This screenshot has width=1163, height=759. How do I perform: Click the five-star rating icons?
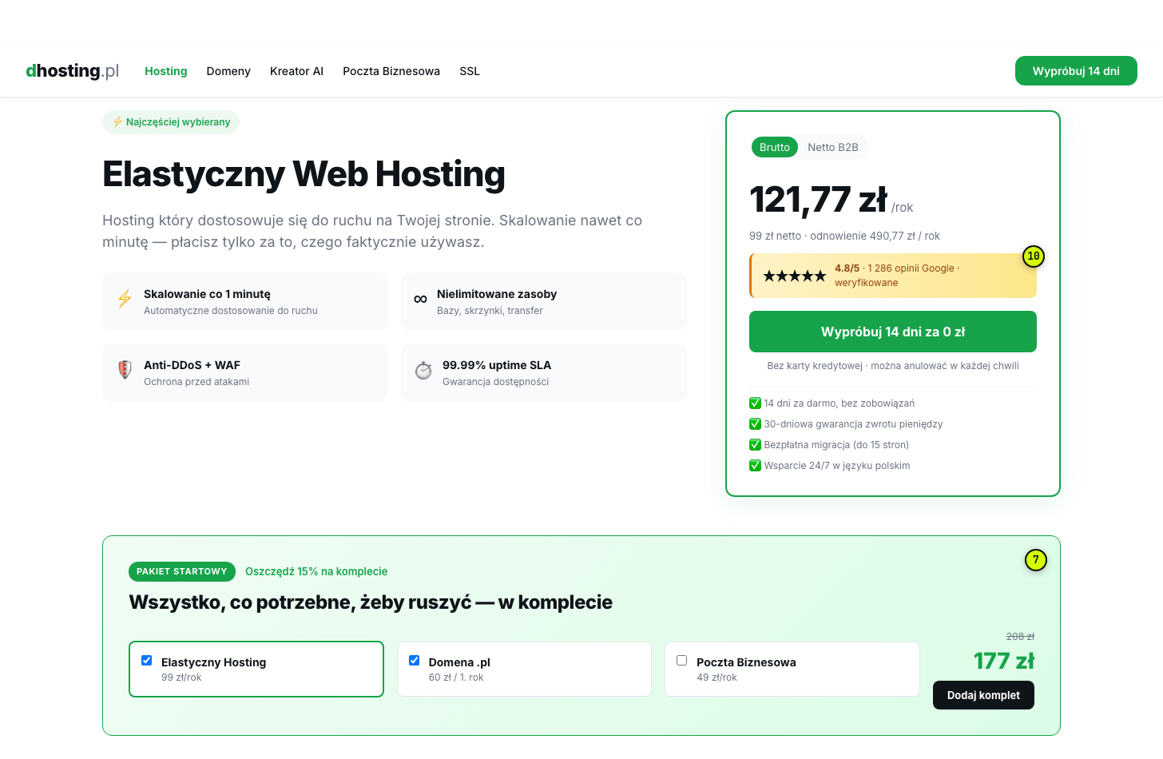click(x=794, y=276)
